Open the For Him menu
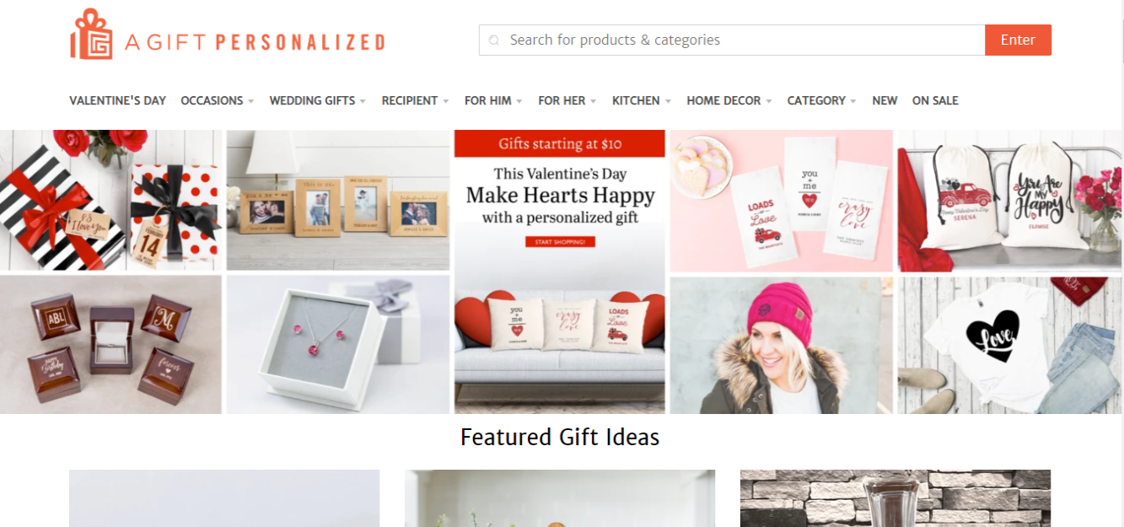The height and width of the screenshot is (527, 1124). point(493,100)
